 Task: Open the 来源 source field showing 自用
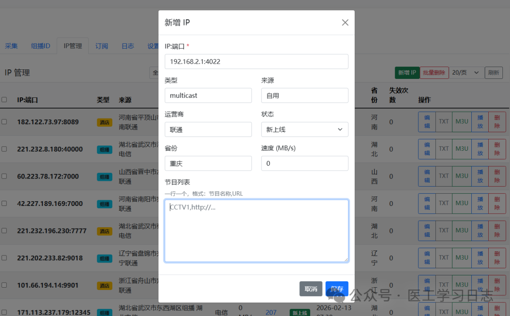(305, 95)
